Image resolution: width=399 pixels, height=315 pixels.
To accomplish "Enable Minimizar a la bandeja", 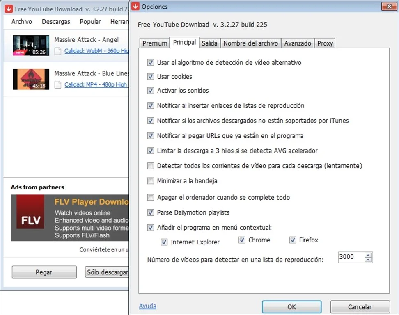I will click(x=151, y=181).
